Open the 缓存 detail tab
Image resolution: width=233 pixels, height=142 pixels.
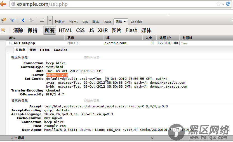pos(33,50)
